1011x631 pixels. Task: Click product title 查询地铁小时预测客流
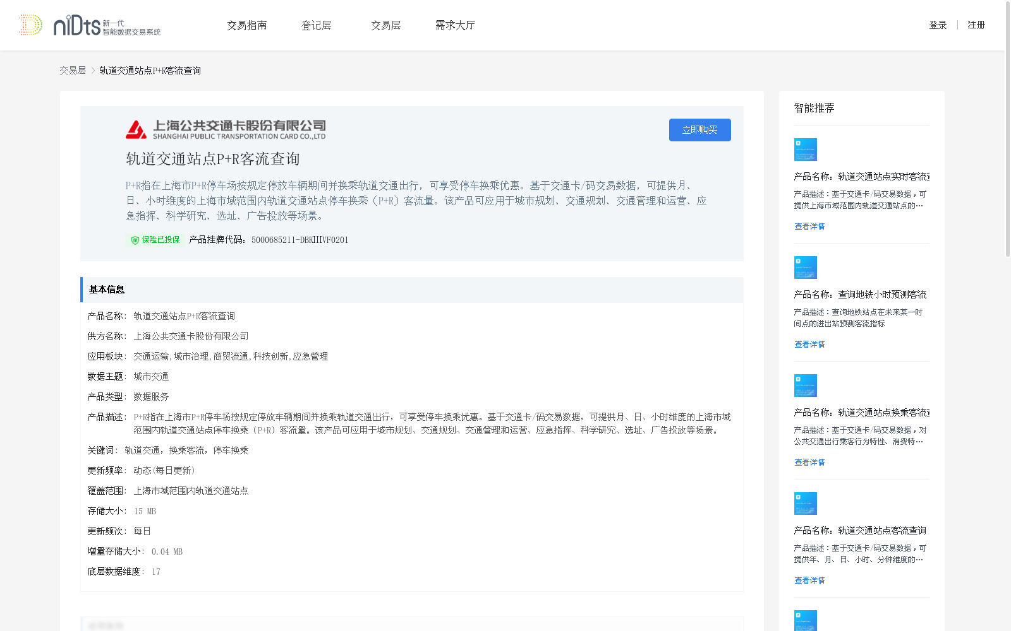[861, 295]
